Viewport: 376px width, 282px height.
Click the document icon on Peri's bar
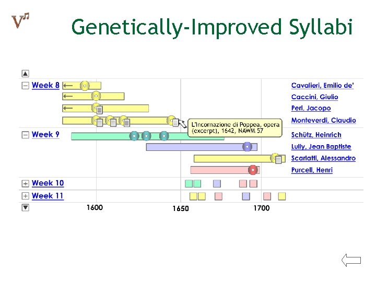coord(100,110)
